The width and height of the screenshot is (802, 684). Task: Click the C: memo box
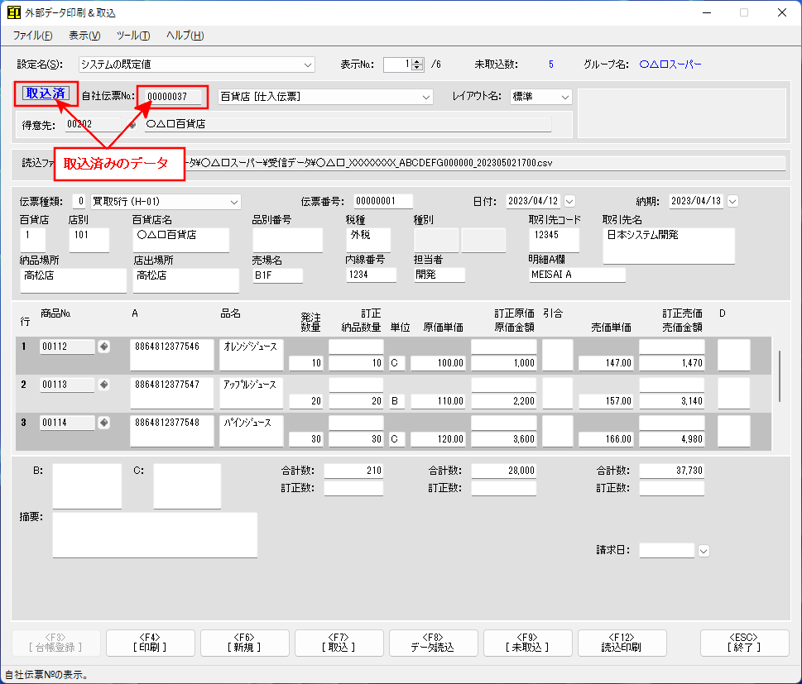(x=187, y=486)
